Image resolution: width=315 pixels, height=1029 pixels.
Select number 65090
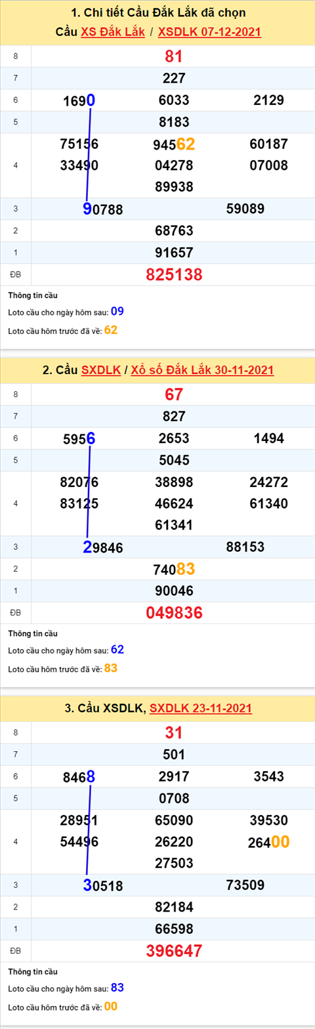[174, 820]
